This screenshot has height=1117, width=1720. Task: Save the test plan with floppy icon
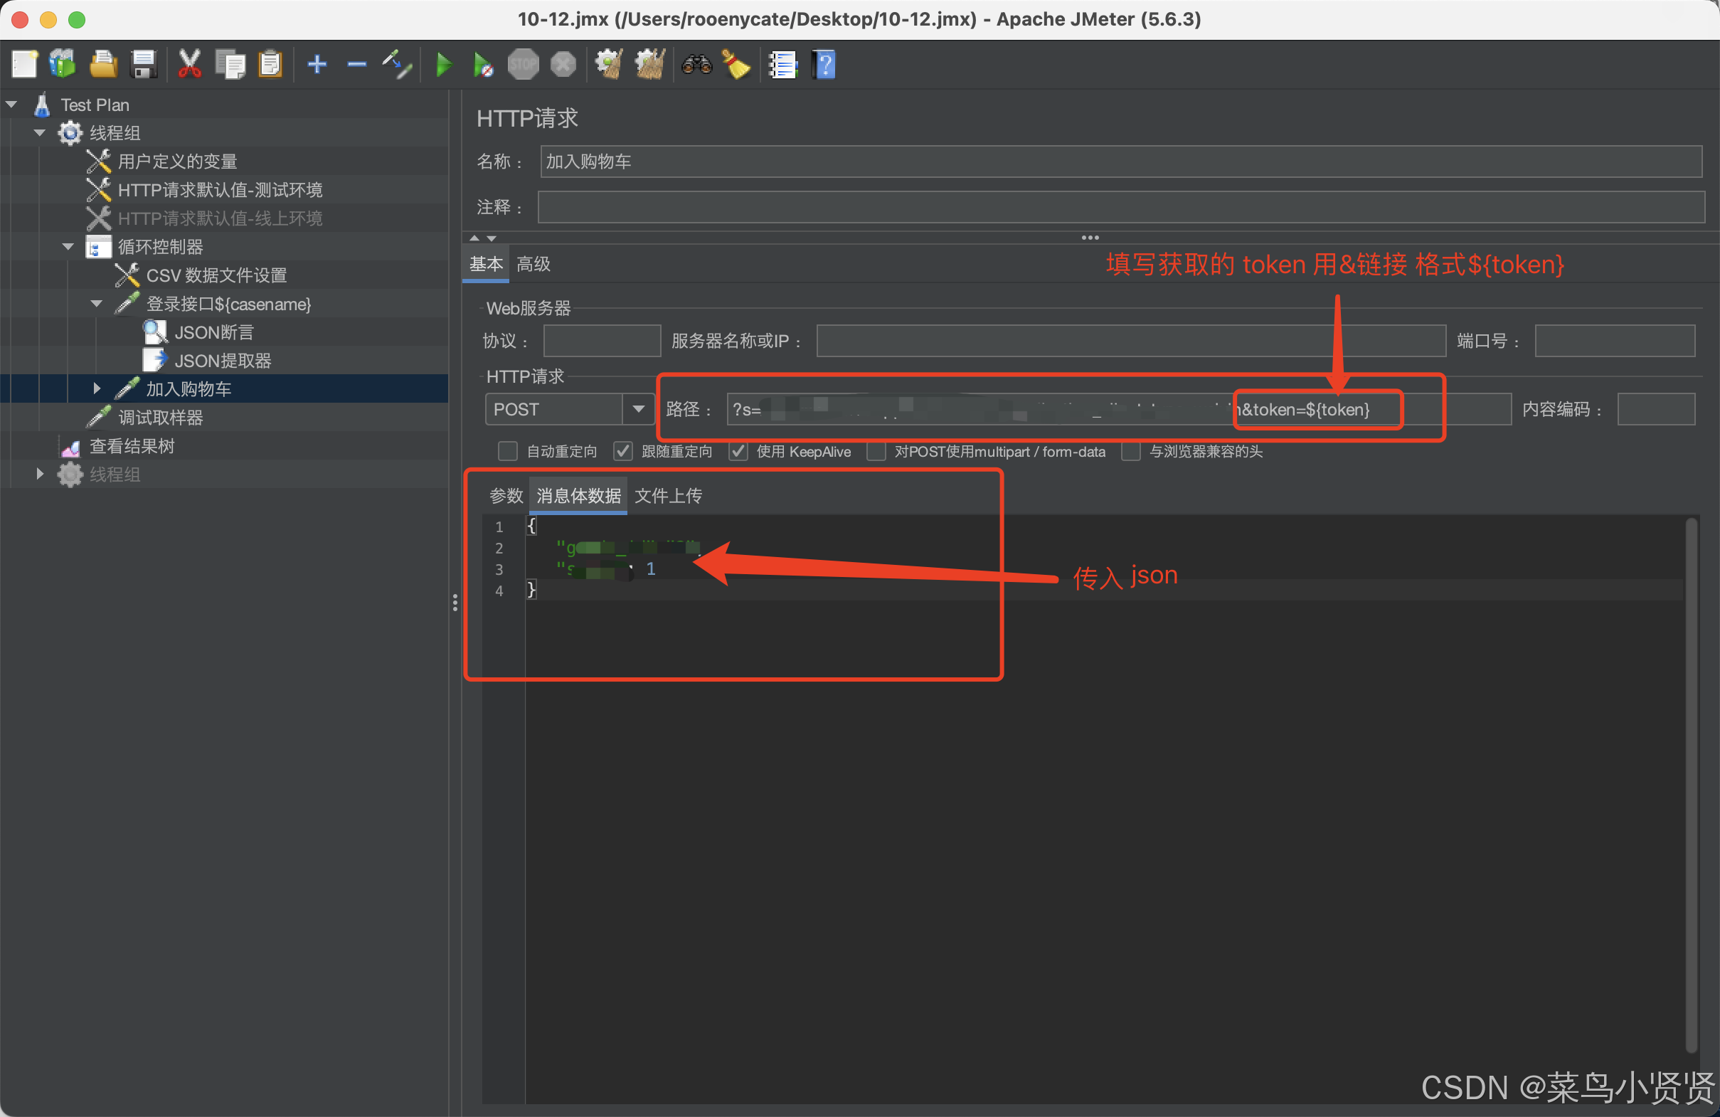pyautogui.click(x=144, y=65)
